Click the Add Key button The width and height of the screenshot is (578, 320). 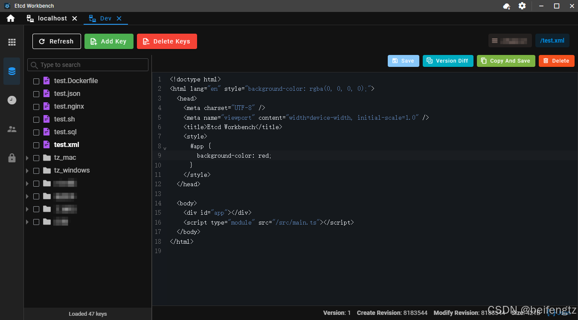point(109,41)
